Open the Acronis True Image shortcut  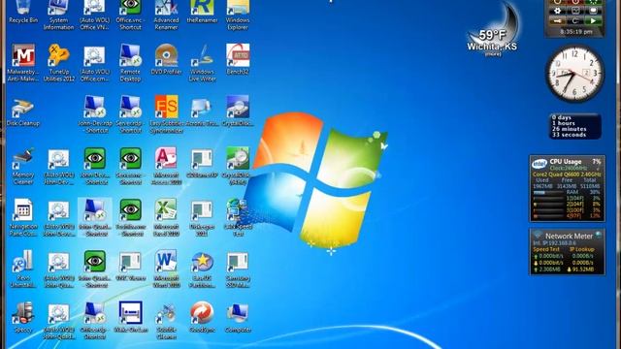[x=202, y=111]
